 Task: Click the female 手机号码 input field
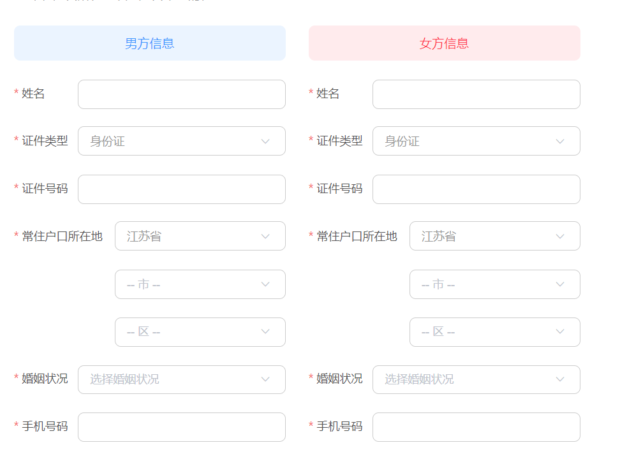[476, 427]
